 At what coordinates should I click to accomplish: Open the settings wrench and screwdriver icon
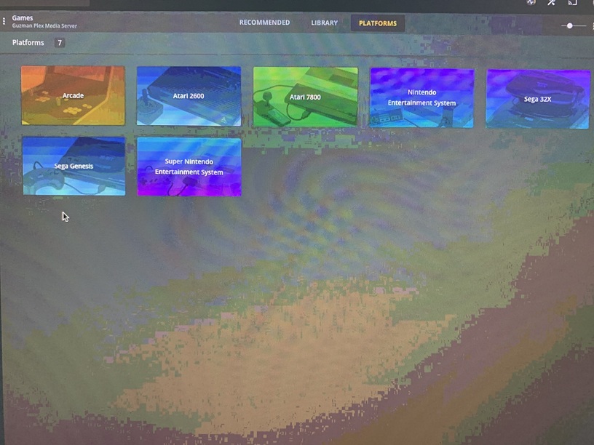(551, 2)
